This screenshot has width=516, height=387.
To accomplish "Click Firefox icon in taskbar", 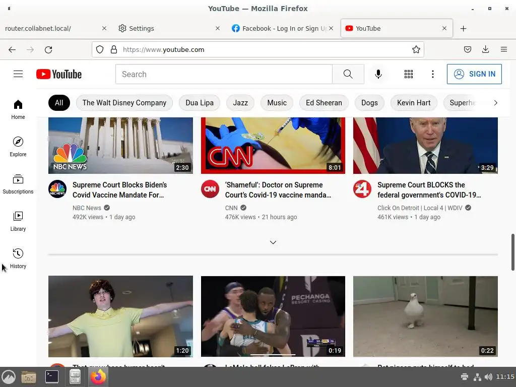I will click(98, 377).
